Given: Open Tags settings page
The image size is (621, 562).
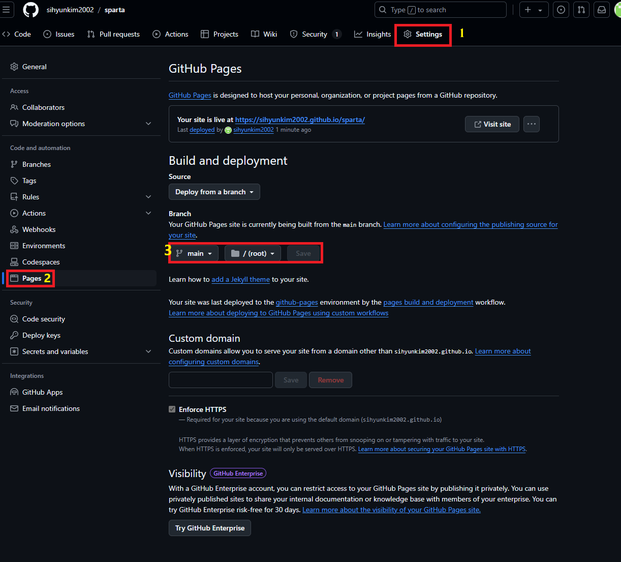Looking at the screenshot, I should tap(81, 181).
